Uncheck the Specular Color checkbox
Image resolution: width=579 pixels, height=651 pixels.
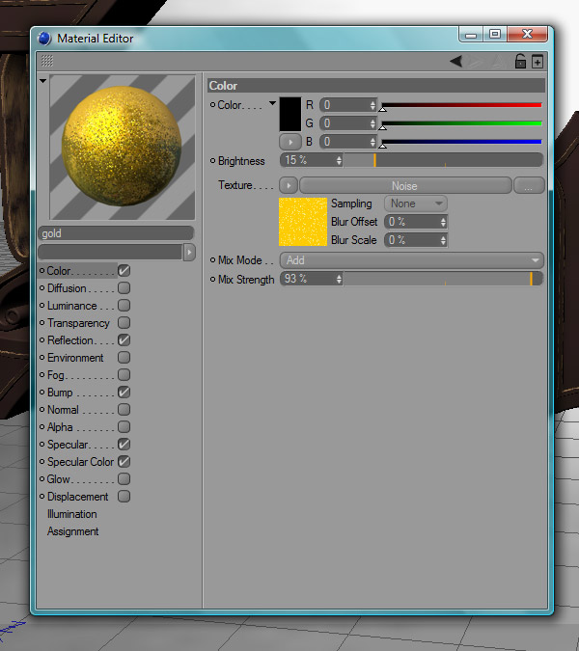pos(124,462)
